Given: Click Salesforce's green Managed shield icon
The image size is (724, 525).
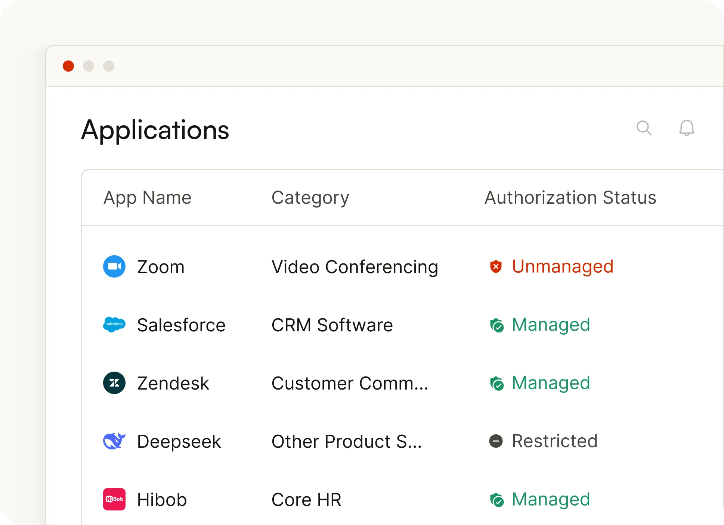Looking at the screenshot, I should tap(496, 325).
